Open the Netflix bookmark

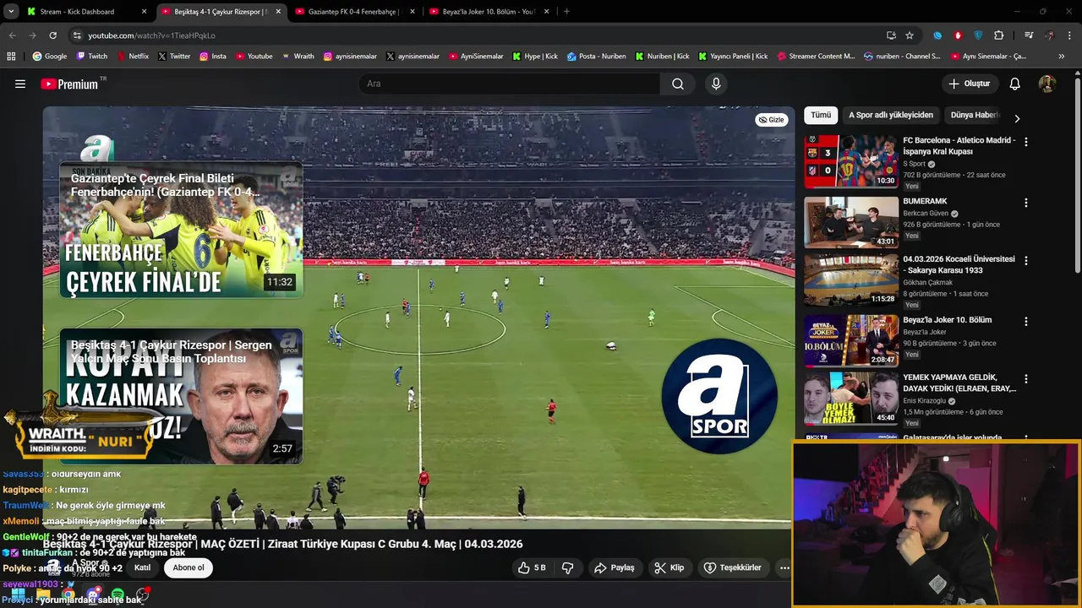point(132,57)
